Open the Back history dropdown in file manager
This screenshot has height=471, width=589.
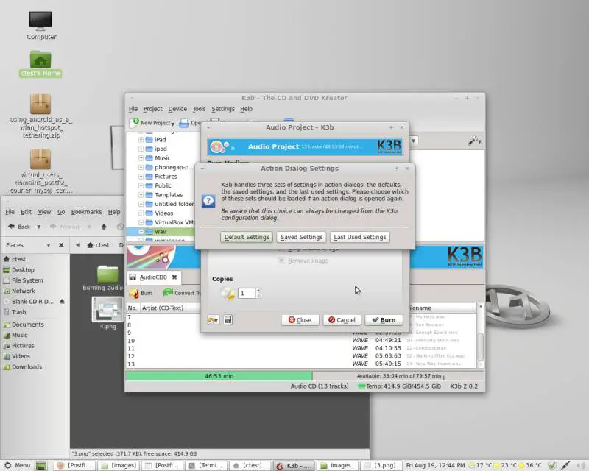(38, 227)
